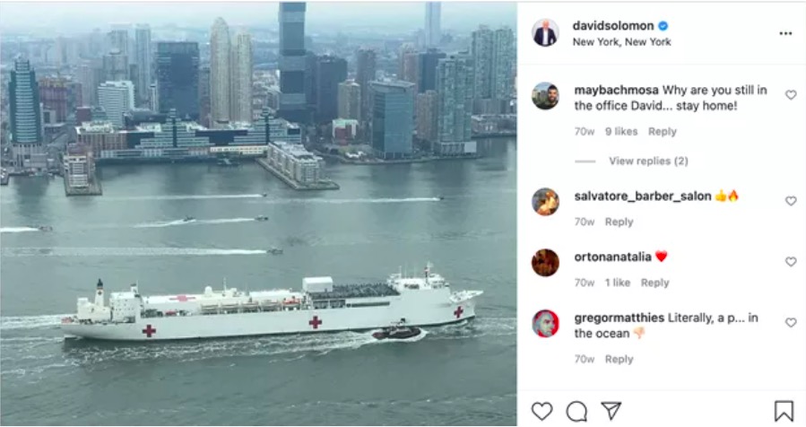
Task: Open the New York, New York location link
Action: coord(621,42)
